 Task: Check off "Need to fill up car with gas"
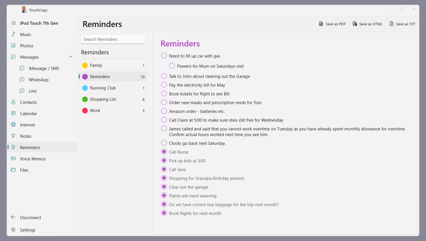point(164,56)
